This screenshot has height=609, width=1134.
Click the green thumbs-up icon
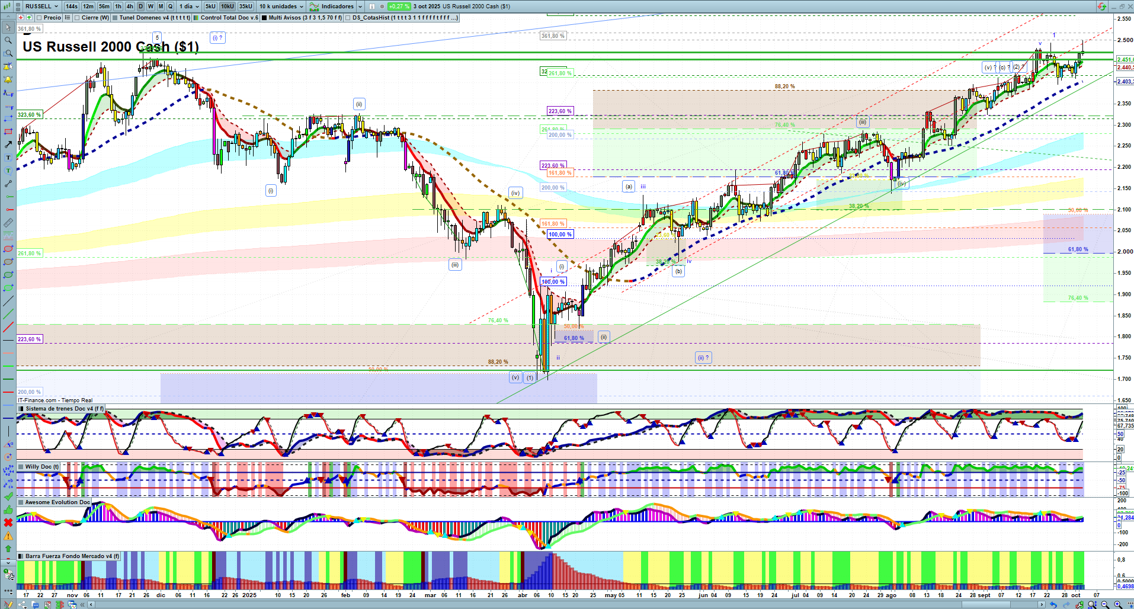point(8,509)
